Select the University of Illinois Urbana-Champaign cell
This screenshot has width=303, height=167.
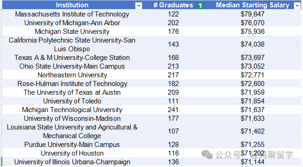pos(72,162)
